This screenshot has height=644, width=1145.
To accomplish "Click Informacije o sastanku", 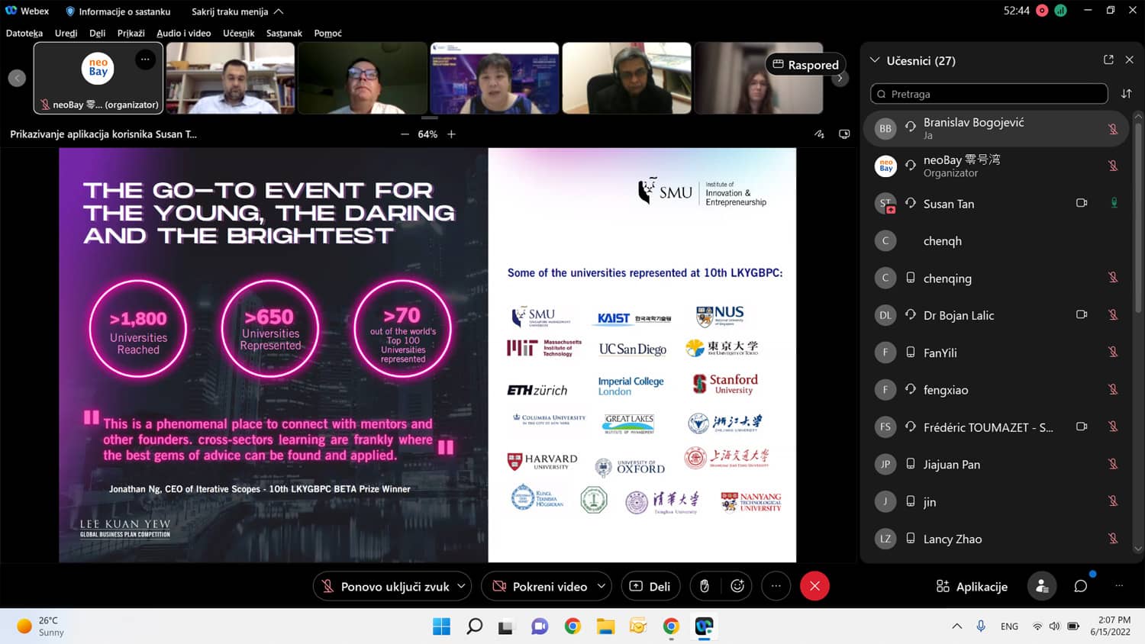I will click(x=118, y=11).
